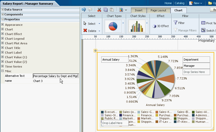Expand the Chart Value (1) group
The height and width of the screenshot is (132, 216).
click(x=2, y=57)
